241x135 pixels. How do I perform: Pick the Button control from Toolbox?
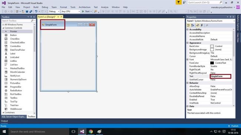click(13, 35)
